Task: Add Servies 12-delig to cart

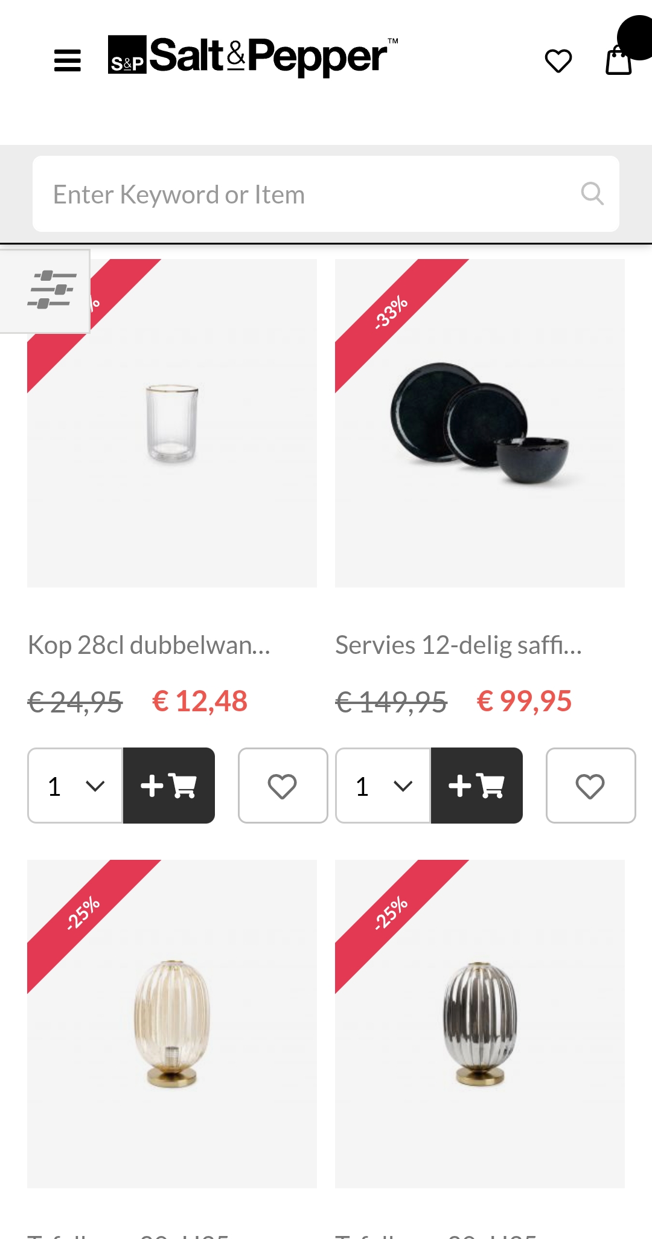Action: (x=477, y=786)
